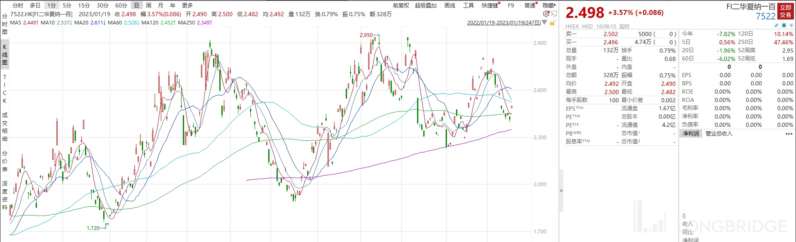
Task: Expand the 更多 timeframe options
Action: click(x=187, y=5)
